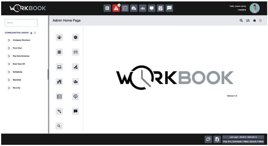Click the sidebar panel divider handle
This screenshot has height=146, width=268.
48,74
